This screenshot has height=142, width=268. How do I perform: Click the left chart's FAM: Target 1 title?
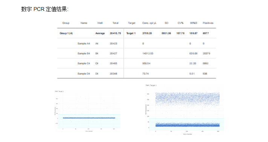coord(59,92)
